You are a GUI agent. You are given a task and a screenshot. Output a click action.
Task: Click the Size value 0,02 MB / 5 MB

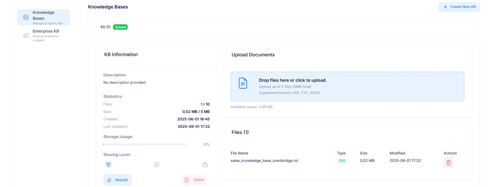(x=196, y=112)
